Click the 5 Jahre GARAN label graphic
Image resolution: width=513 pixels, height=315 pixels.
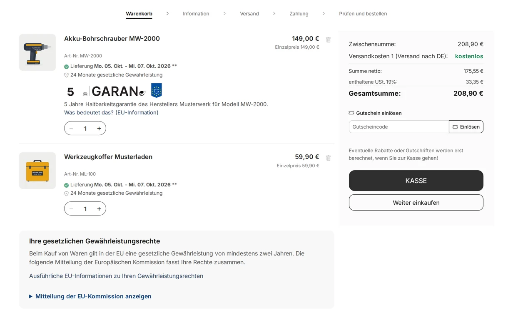click(106, 91)
